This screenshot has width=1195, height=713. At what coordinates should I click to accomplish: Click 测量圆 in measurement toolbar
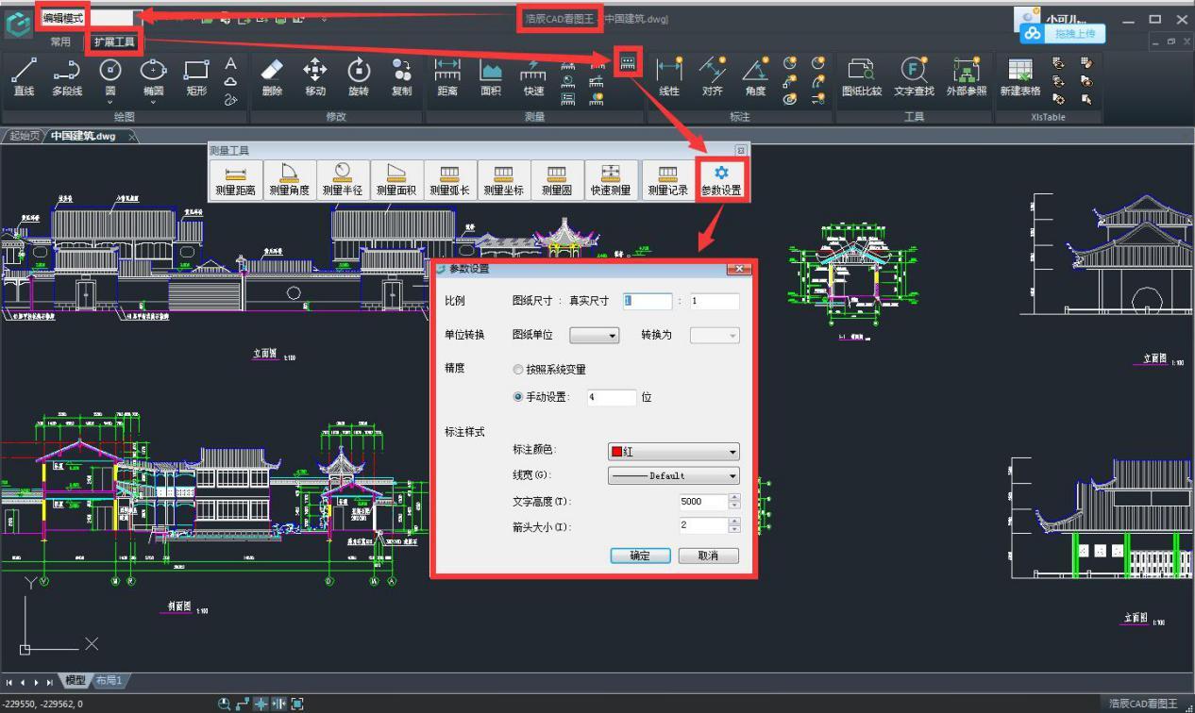tap(557, 179)
